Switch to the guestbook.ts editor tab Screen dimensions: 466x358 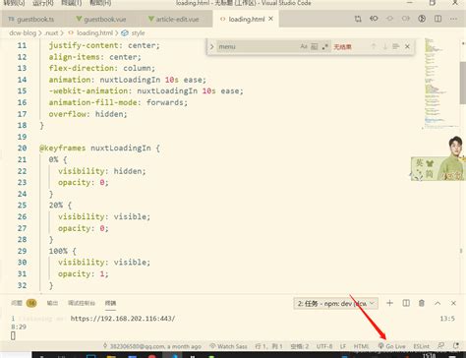(x=31, y=20)
